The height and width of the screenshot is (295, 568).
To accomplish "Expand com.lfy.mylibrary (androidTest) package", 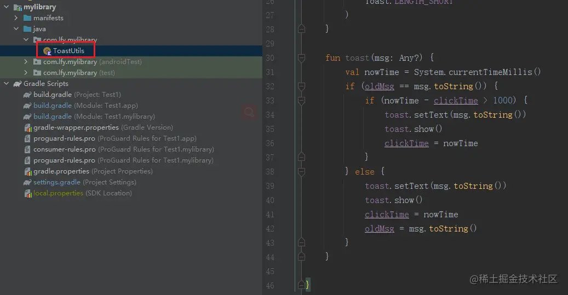I will pyautogui.click(x=26, y=61).
